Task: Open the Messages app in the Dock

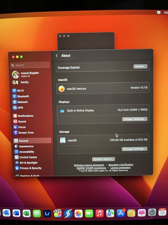Action: (x=37, y=213)
